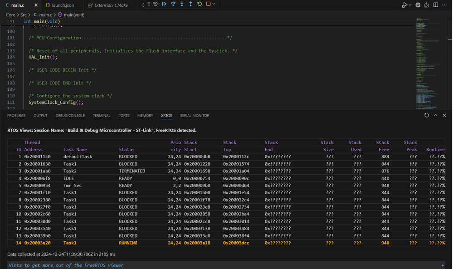Step Into in the debug toolbar
Viewport: 453px width, 269px height.
click(x=182, y=4)
